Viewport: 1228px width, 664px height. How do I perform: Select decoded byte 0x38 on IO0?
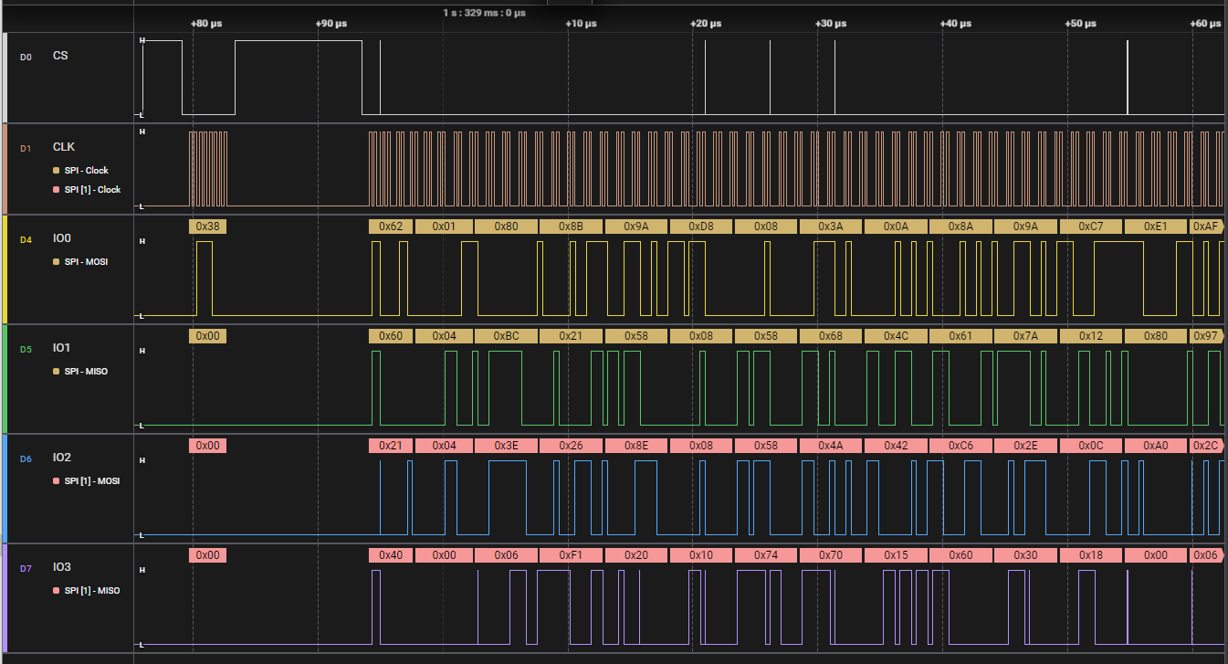tap(207, 227)
